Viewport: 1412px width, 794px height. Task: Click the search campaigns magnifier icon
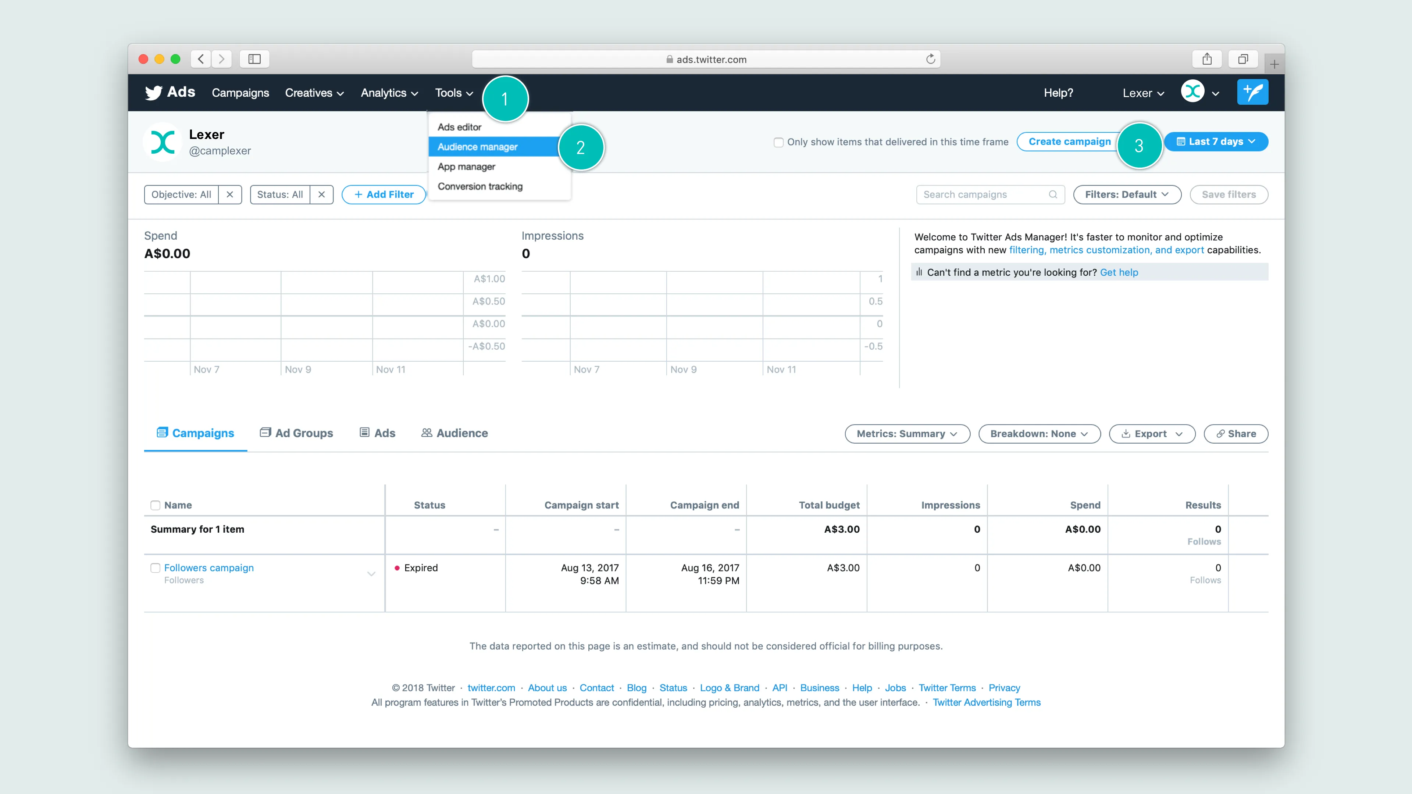[1052, 194]
